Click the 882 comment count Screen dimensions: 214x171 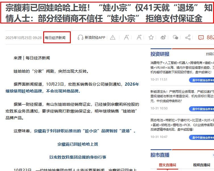click(210, 38)
